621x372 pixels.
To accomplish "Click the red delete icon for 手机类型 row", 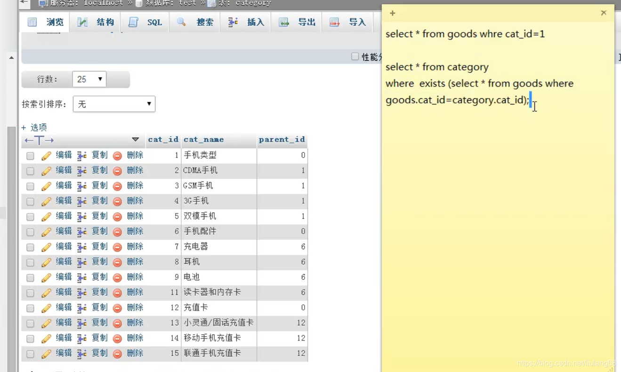I will (117, 156).
